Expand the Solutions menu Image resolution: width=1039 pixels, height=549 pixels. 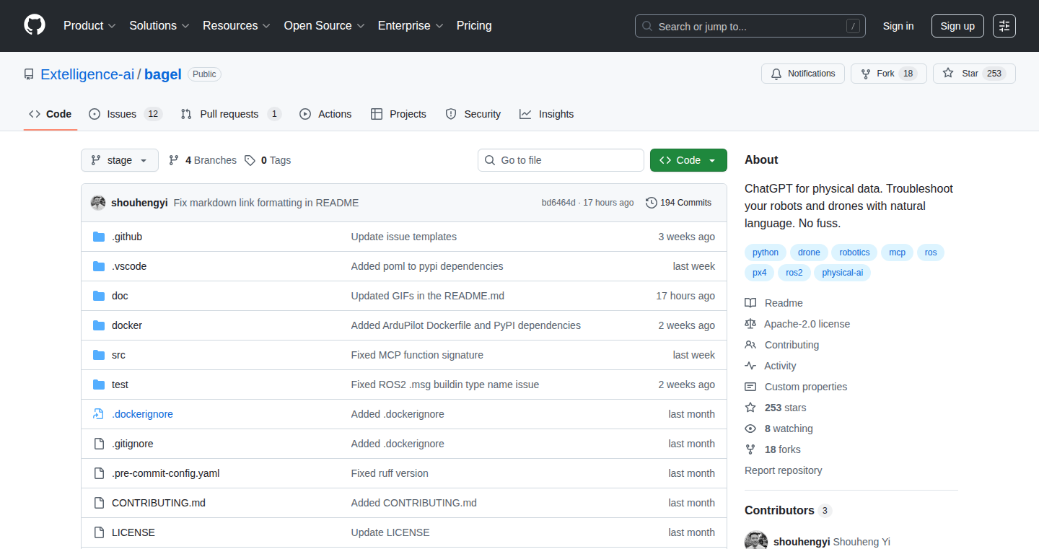[x=159, y=26]
